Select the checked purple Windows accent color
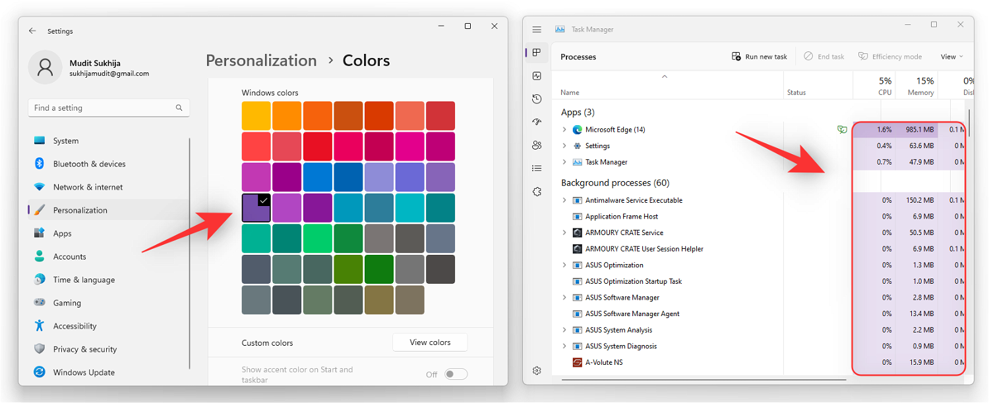This screenshot has height=403, width=989. tap(256, 207)
